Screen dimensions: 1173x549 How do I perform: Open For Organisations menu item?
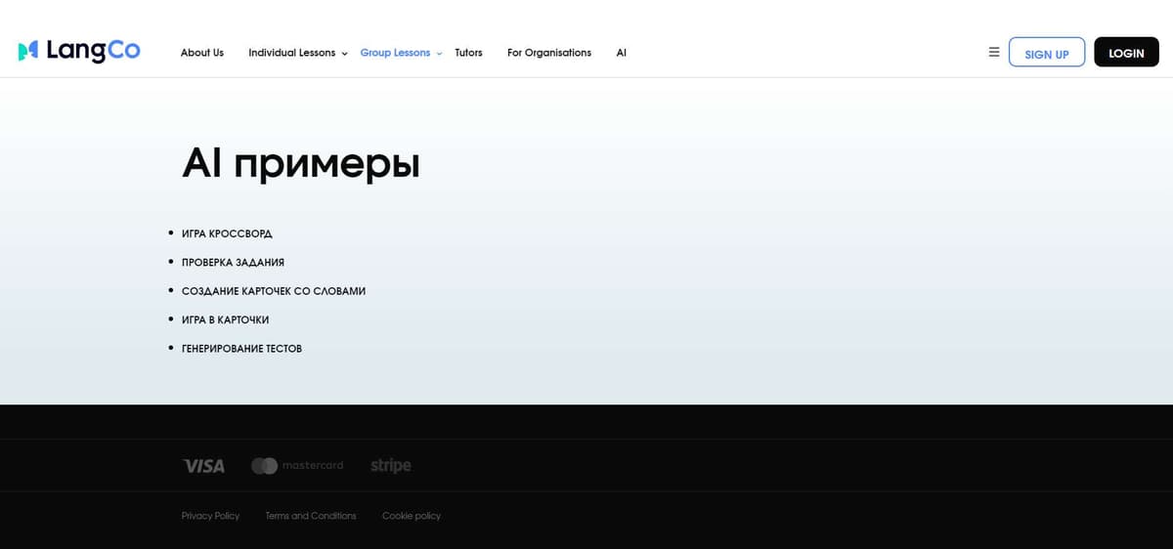click(549, 53)
